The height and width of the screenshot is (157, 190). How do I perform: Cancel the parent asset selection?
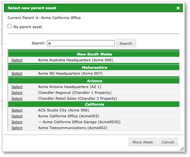[168, 142]
